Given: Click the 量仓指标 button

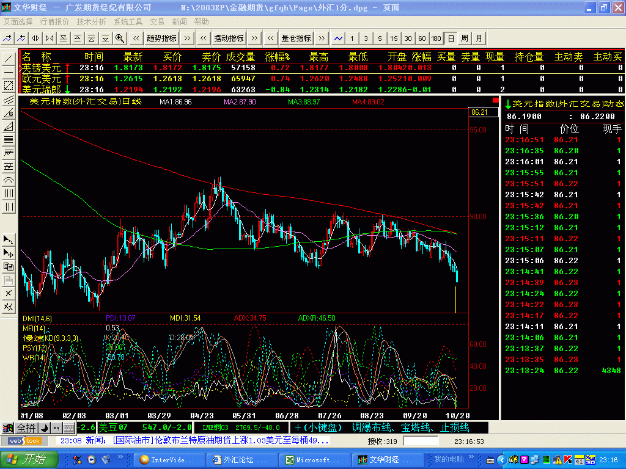Looking at the screenshot, I should [296, 38].
